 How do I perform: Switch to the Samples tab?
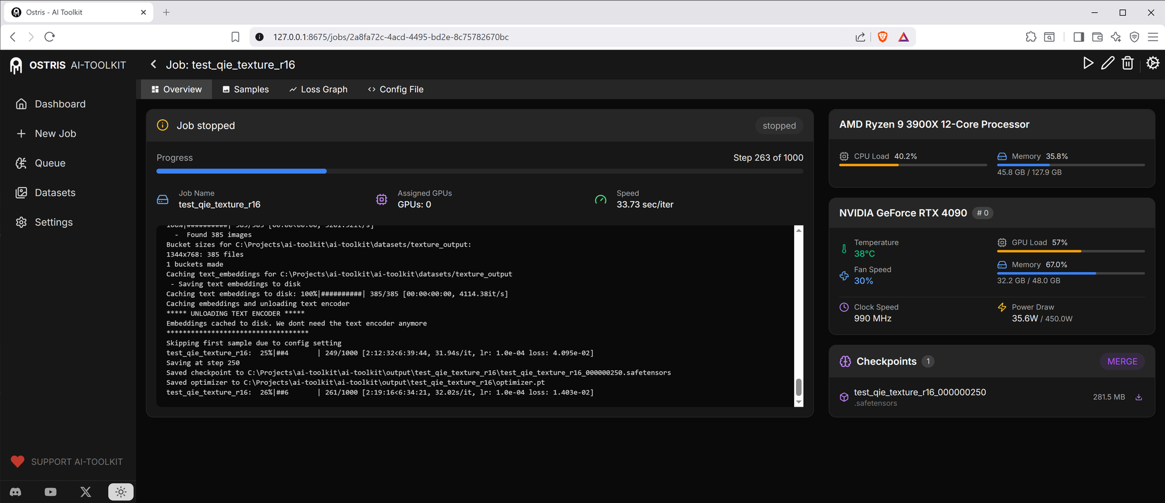coord(245,89)
